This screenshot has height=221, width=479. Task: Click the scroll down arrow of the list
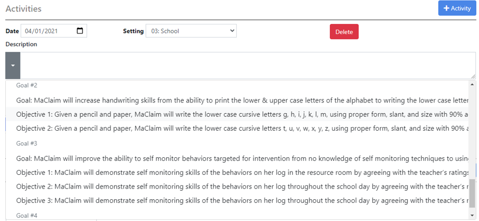click(472, 215)
